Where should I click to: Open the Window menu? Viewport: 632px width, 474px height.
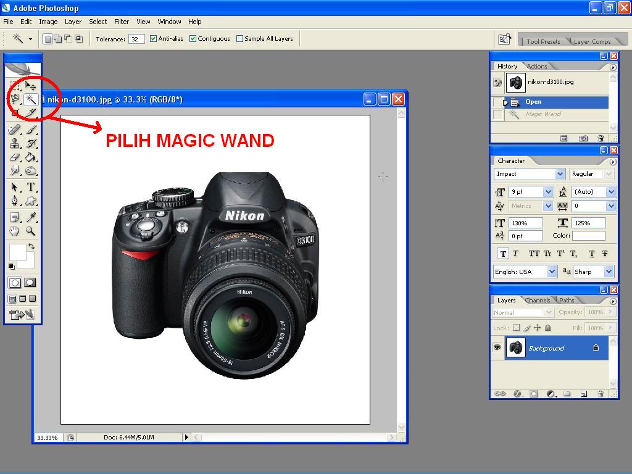click(x=169, y=22)
